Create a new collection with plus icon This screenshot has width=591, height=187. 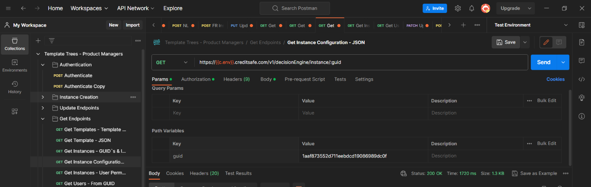38,41
